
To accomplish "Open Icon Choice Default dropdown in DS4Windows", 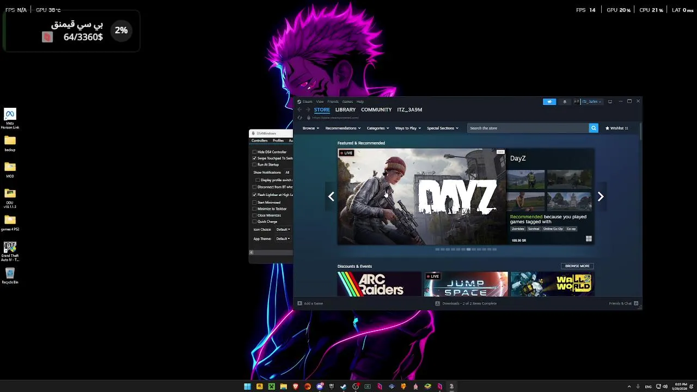I will pyautogui.click(x=283, y=230).
